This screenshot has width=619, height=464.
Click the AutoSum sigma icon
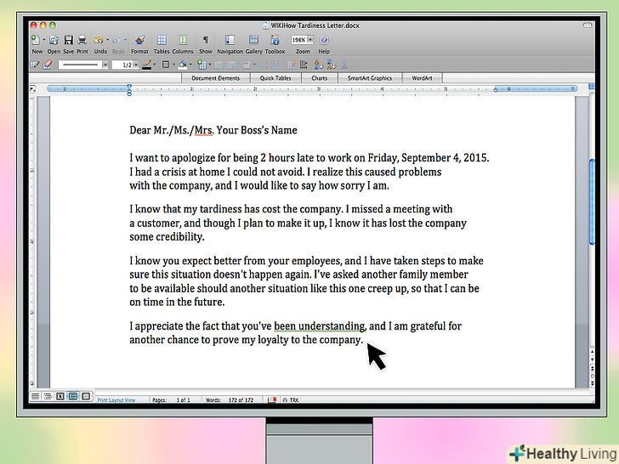[x=344, y=65]
